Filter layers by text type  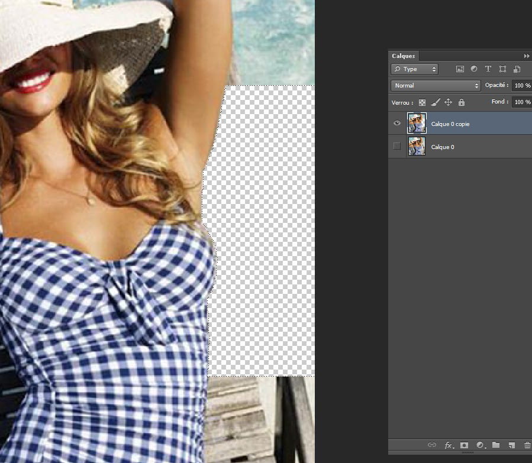pyautogui.click(x=488, y=69)
